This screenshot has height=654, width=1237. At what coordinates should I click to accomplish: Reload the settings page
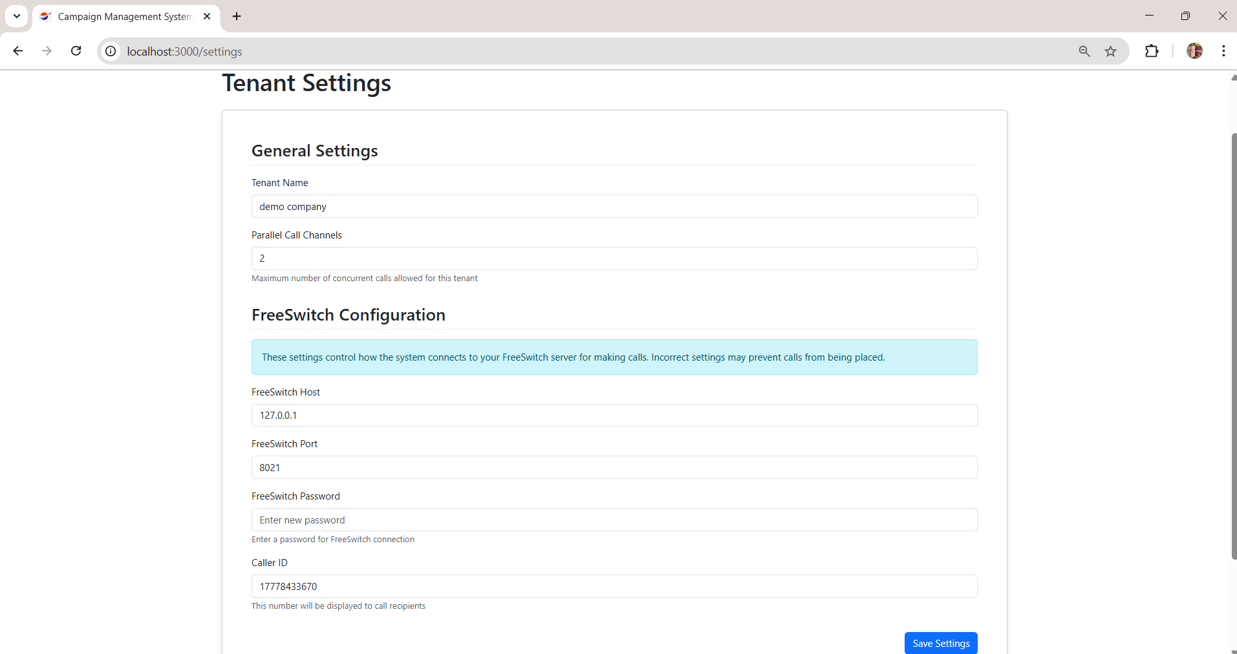[x=76, y=51]
